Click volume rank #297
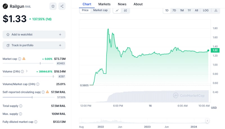 pyautogui.click(x=62, y=77)
